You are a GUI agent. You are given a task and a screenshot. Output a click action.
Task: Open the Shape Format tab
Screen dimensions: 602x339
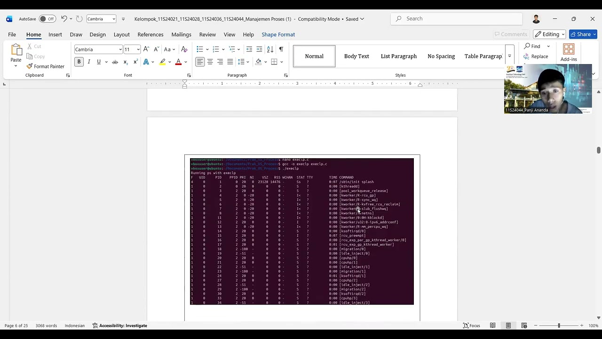coord(278,34)
